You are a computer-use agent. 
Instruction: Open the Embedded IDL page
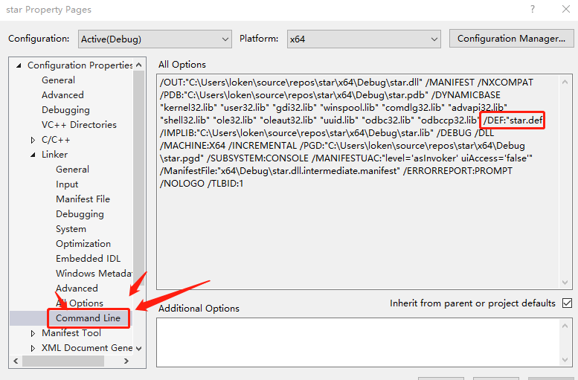click(88, 259)
